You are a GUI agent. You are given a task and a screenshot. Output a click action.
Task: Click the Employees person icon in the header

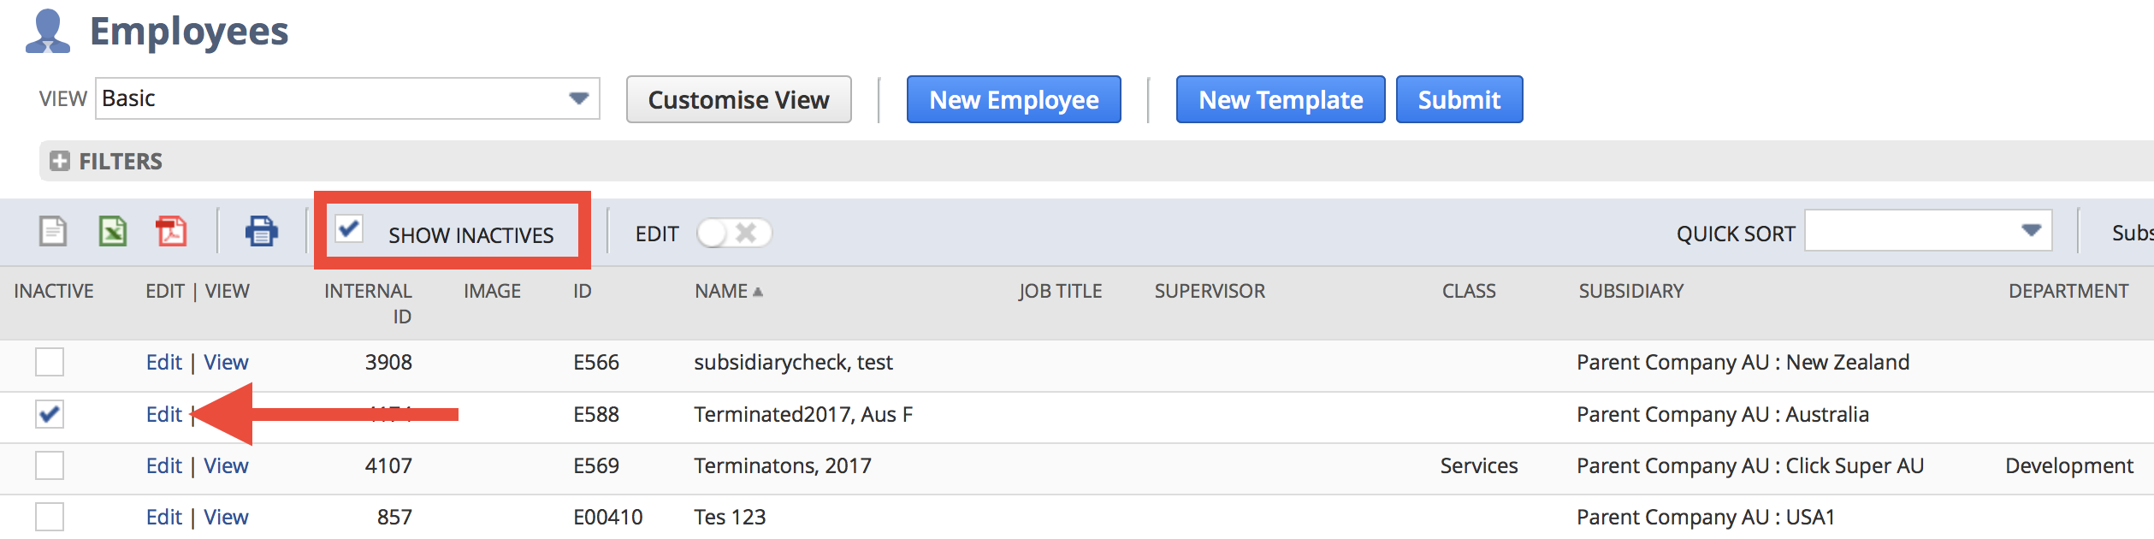[x=47, y=30]
